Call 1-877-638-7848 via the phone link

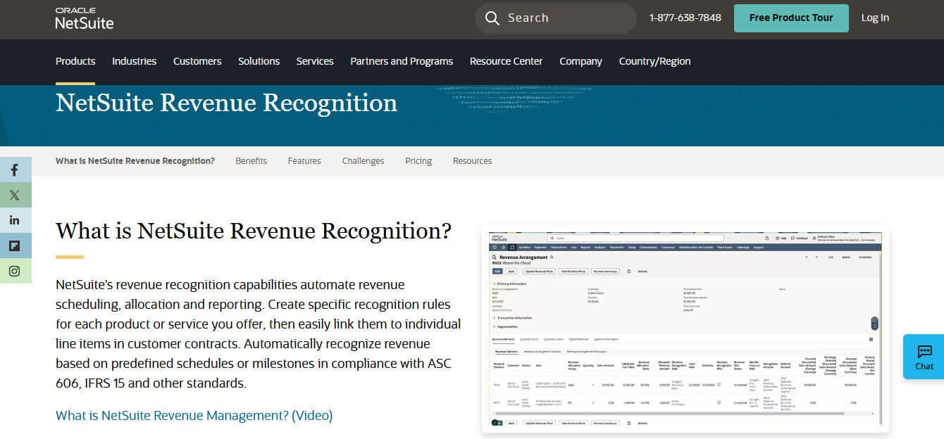pyautogui.click(x=685, y=18)
